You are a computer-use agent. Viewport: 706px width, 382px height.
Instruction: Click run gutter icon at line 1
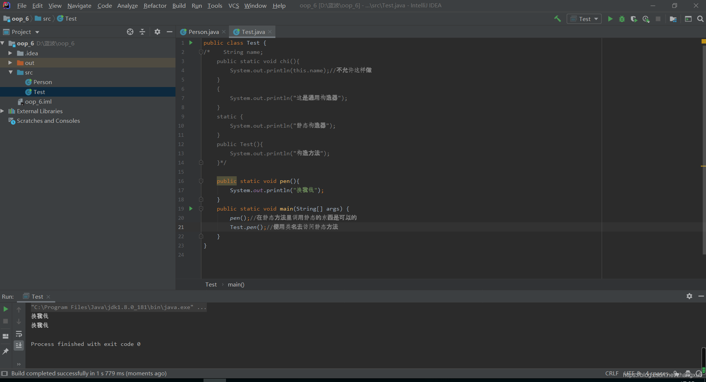[x=191, y=42]
